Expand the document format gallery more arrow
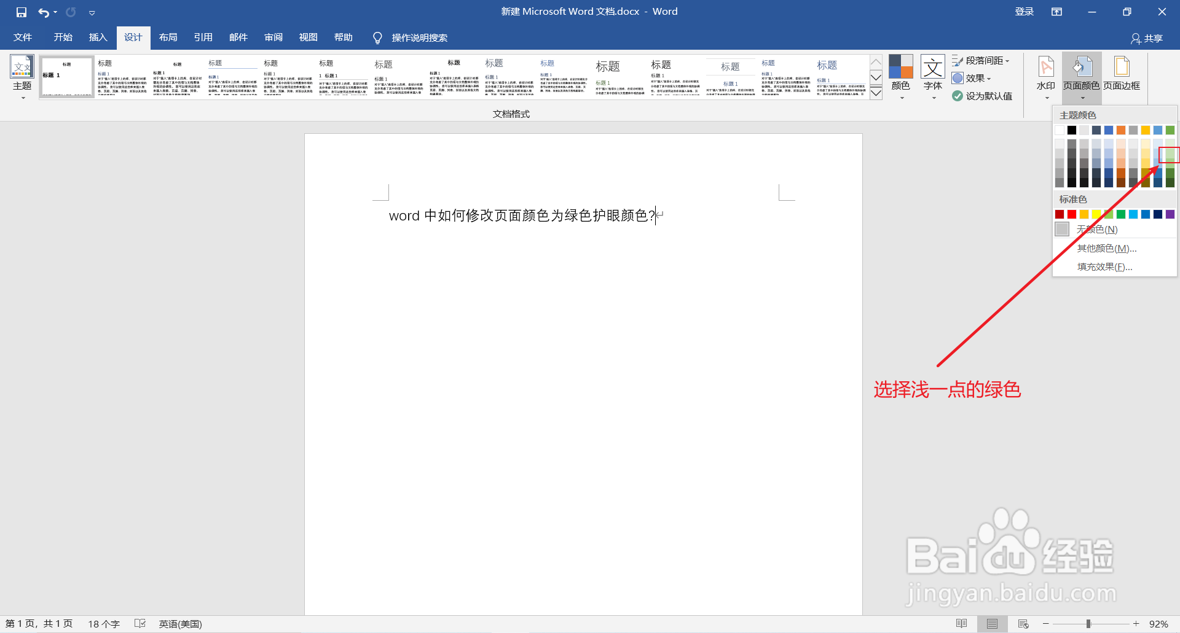Screen dimensions: 1180x633 pyautogui.click(x=876, y=93)
